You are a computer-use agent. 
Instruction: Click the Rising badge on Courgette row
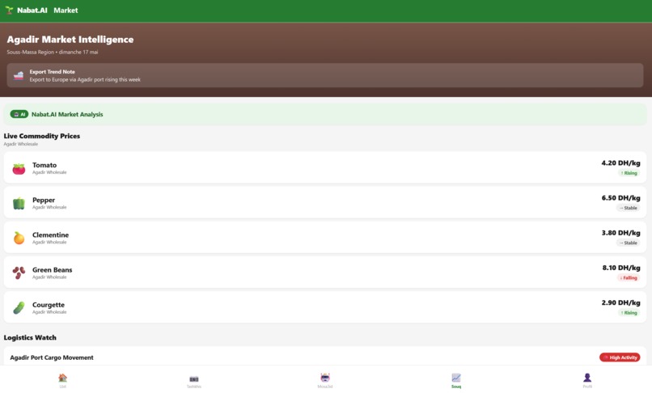click(629, 313)
